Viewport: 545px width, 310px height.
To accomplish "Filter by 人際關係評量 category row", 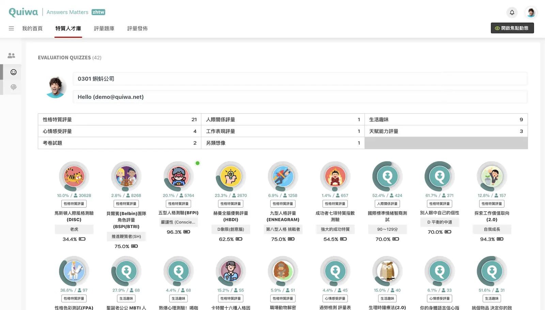I will [x=283, y=120].
